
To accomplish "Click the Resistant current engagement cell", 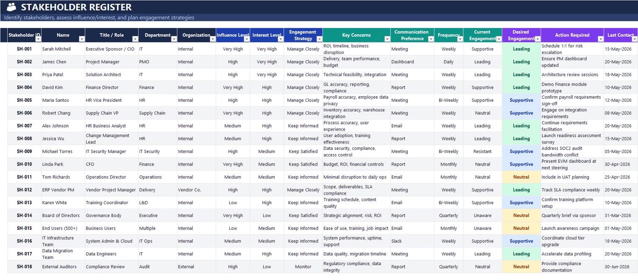I will coord(482,151).
